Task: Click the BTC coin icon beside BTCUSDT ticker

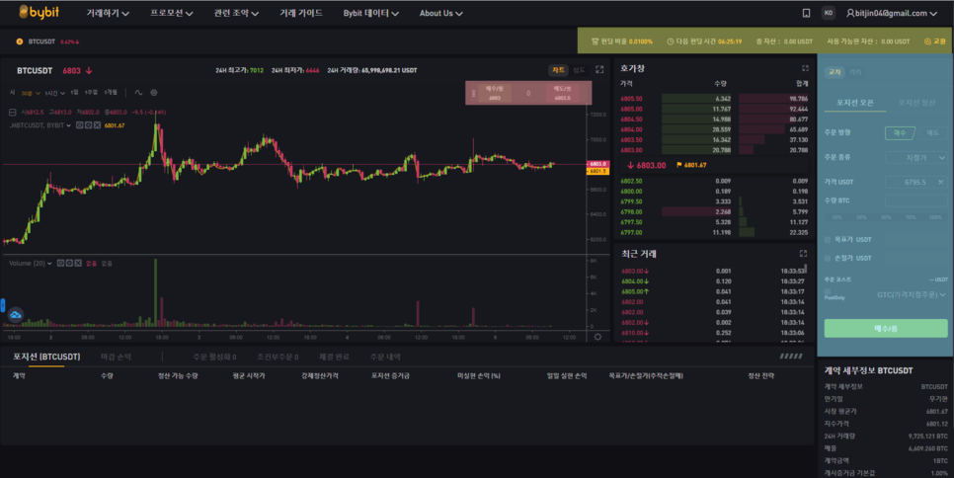Action: (20, 41)
